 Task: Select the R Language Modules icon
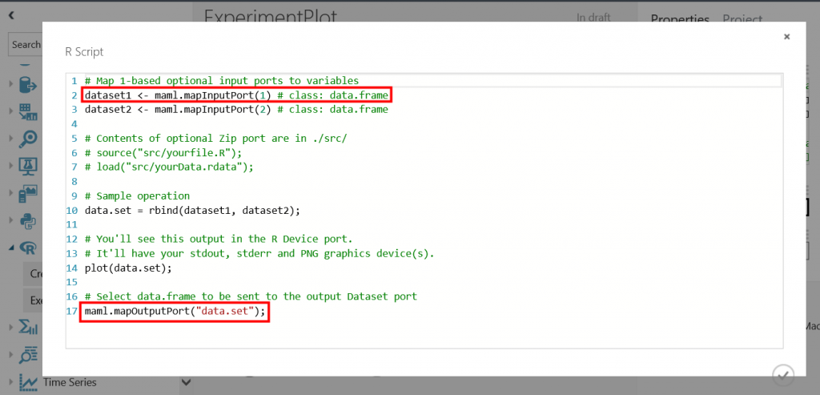tap(28, 248)
